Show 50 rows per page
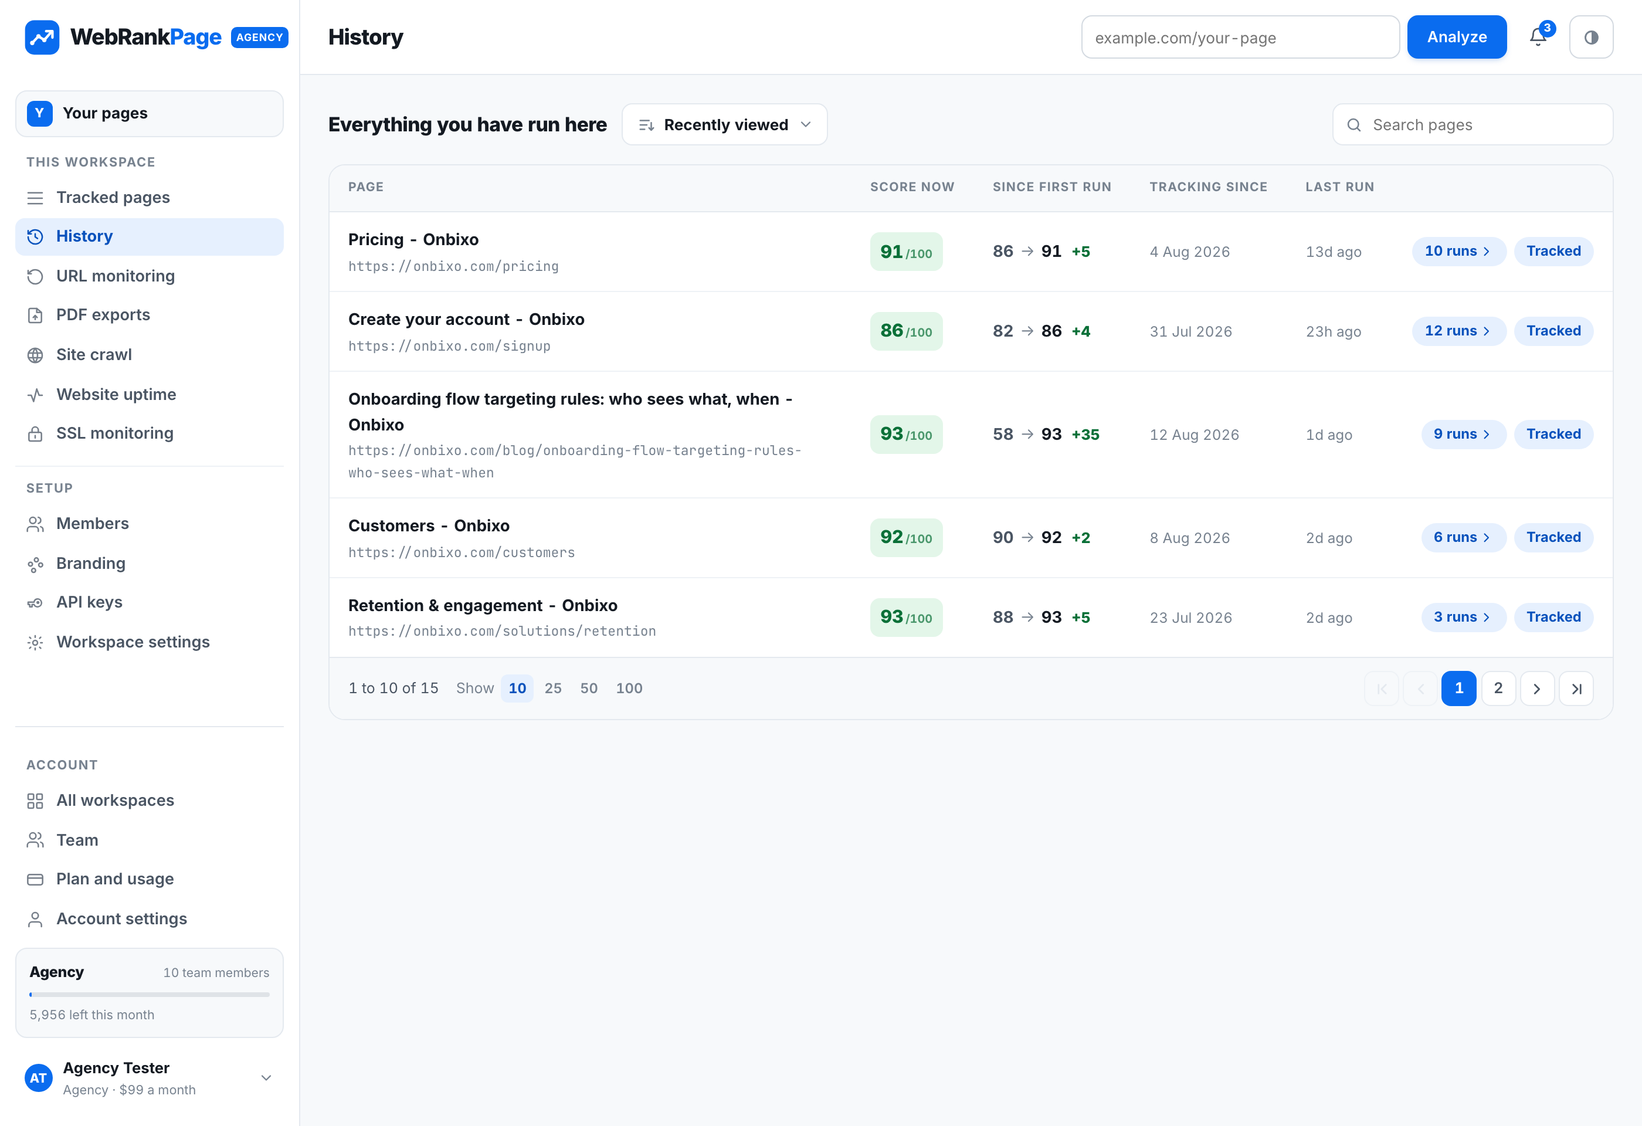 point(589,688)
